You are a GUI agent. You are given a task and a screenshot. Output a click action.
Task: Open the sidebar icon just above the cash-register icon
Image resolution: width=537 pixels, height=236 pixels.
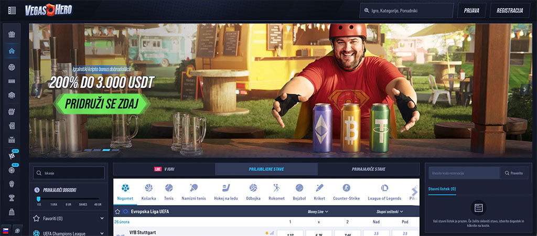[x=12, y=95]
